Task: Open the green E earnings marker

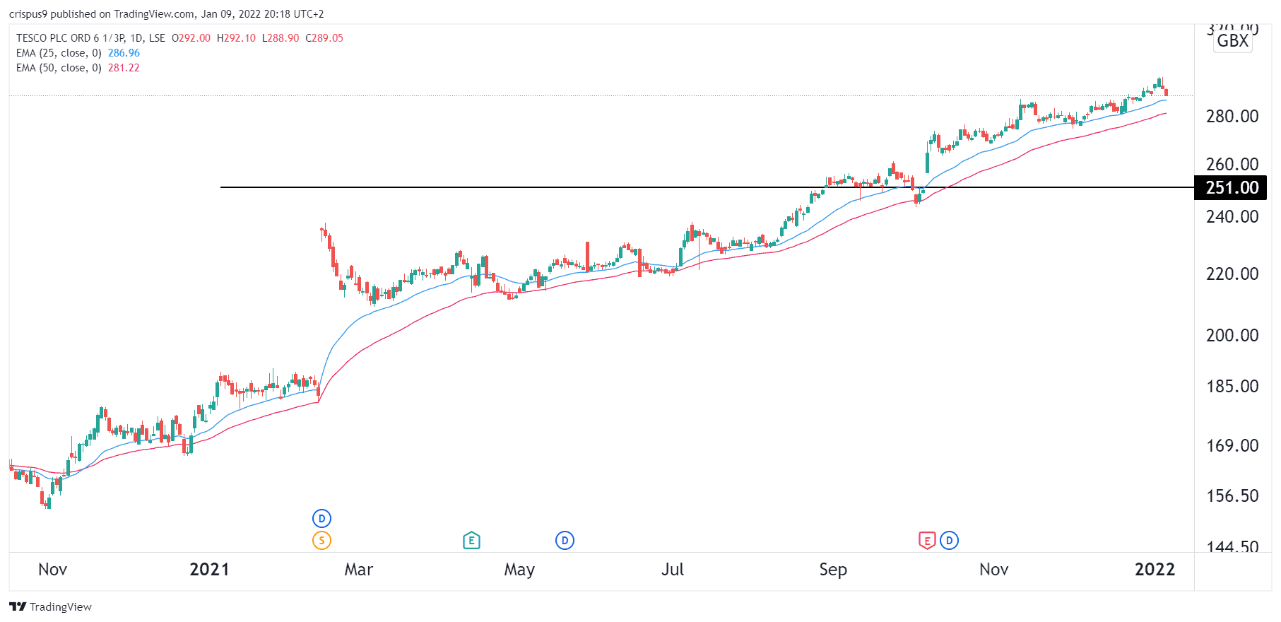Action: (471, 541)
